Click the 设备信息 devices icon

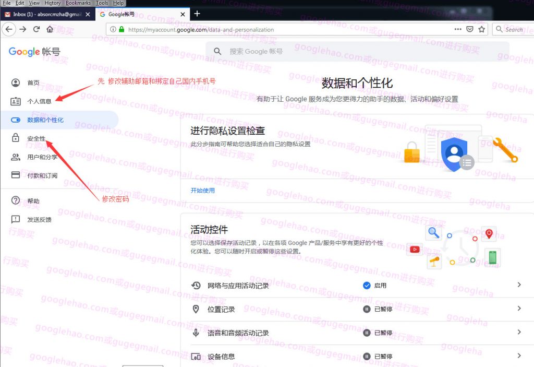196,357
